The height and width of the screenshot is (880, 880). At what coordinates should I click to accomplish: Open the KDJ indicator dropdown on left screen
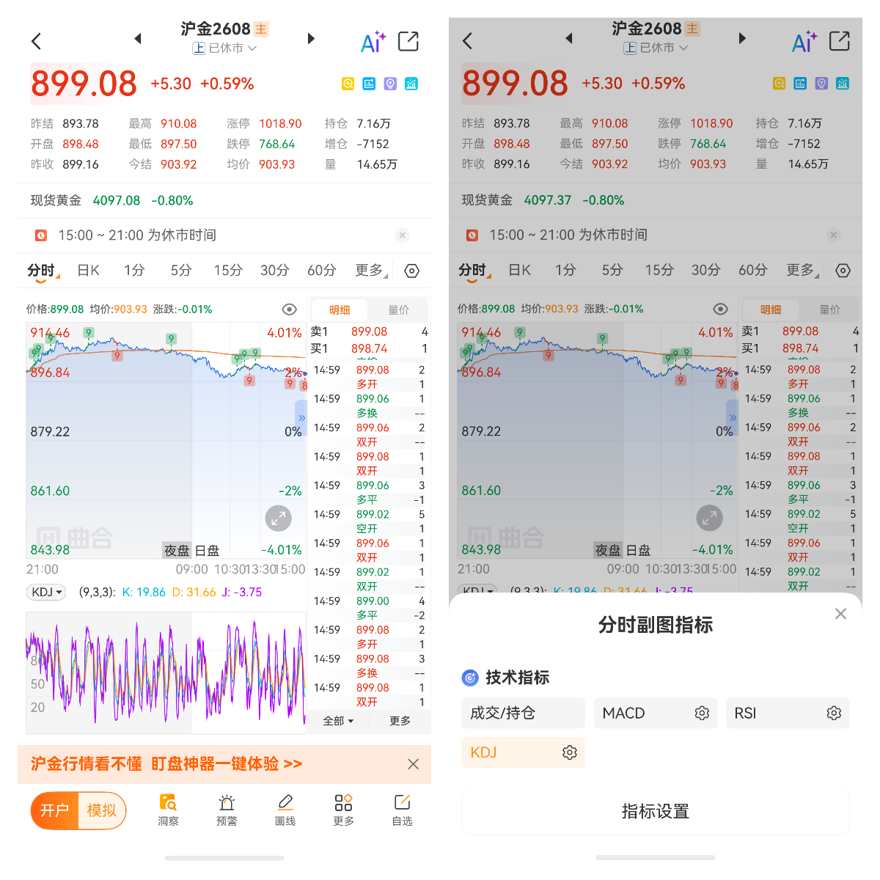[x=46, y=592]
